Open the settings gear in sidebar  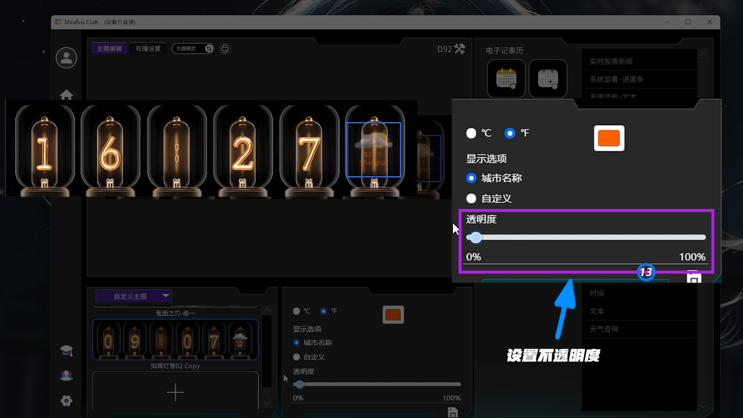(x=66, y=401)
